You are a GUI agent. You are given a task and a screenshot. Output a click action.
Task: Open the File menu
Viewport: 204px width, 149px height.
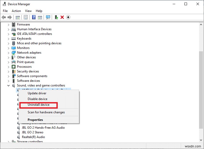pos(5,11)
